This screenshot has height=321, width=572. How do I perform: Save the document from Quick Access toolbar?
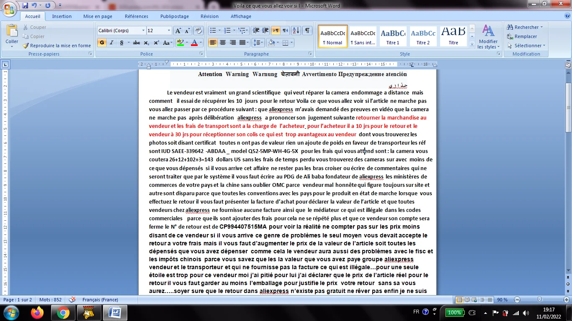(25, 6)
